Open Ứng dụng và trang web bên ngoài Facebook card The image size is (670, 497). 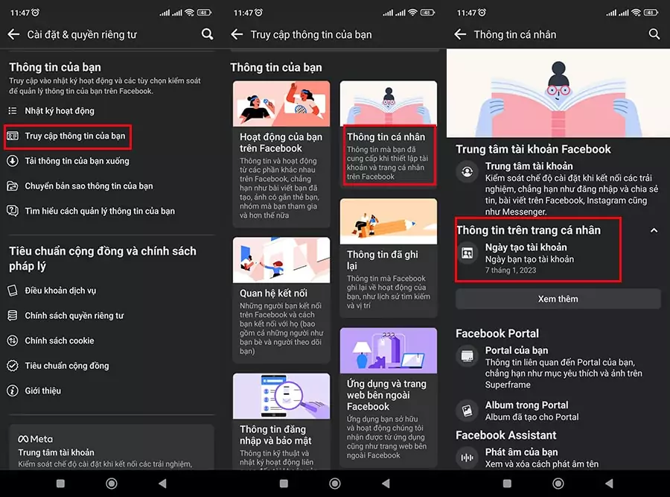tap(389, 397)
